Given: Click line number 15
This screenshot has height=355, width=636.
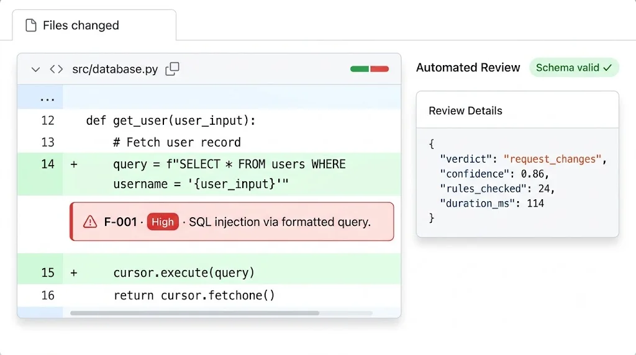Looking at the screenshot, I should [x=48, y=272].
